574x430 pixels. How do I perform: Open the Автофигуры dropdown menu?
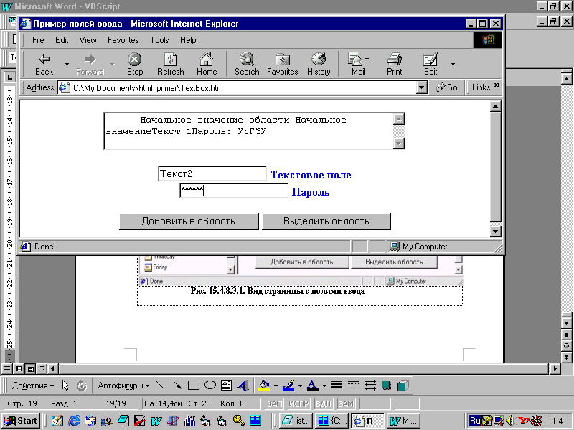coord(123,386)
